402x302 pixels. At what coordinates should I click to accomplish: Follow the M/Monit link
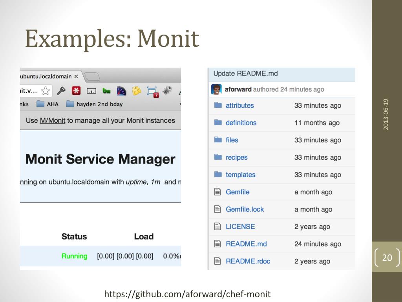(53, 120)
